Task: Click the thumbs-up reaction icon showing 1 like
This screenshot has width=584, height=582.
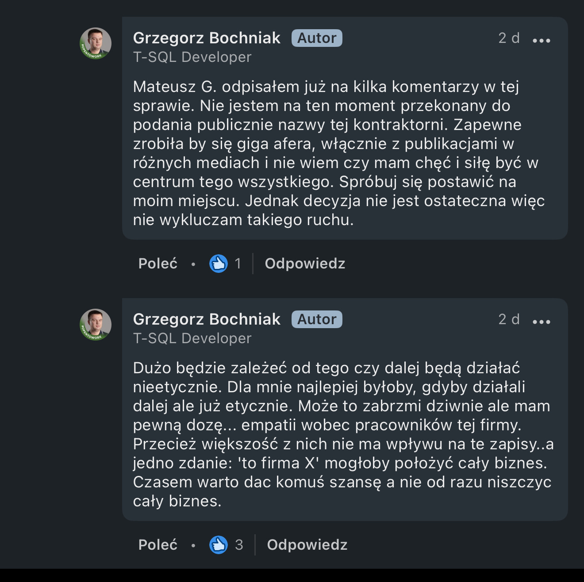Action: click(218, 264)
